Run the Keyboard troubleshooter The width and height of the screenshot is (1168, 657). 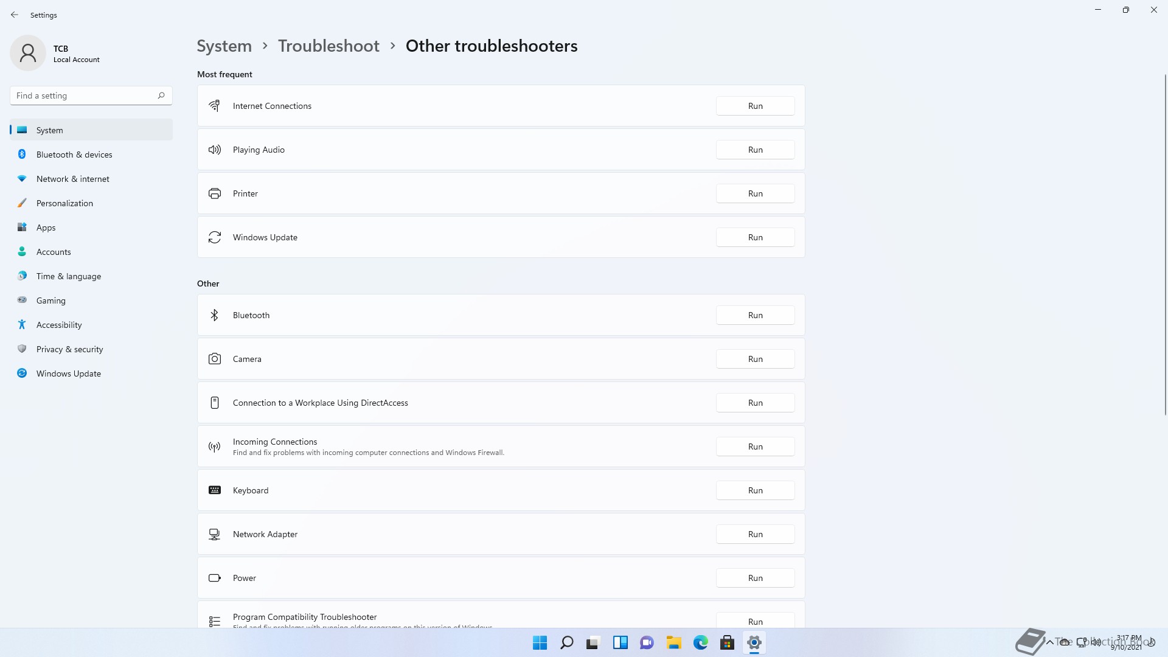pos(755,490)
